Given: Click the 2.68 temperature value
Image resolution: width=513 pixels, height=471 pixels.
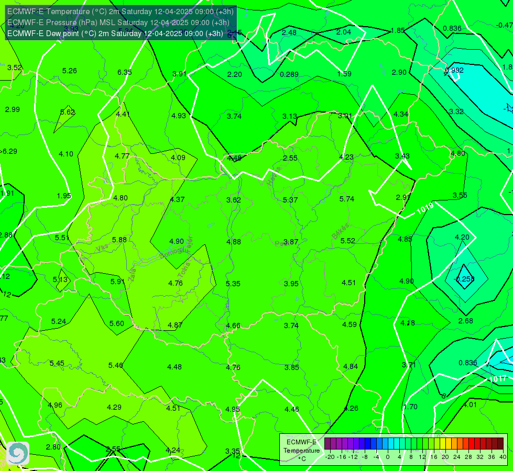Looking at the screenshot, I should point(465,321).
